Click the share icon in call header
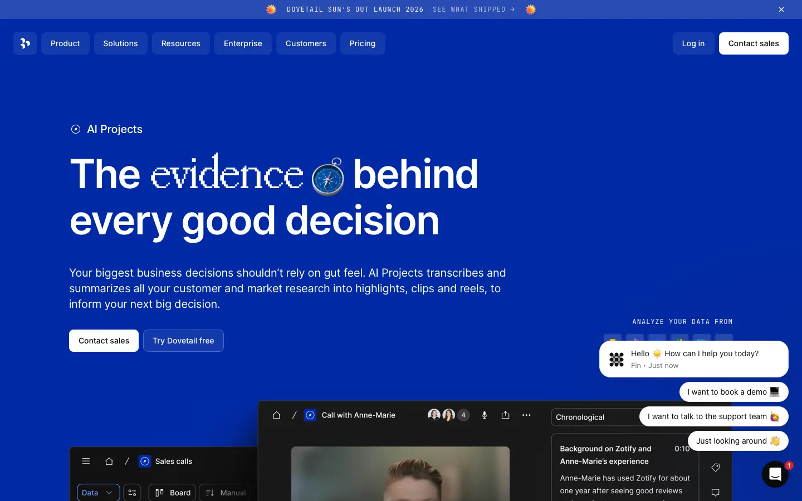Image resolution: width=802 pixels, height=501 pixels. tap(505, 415)
